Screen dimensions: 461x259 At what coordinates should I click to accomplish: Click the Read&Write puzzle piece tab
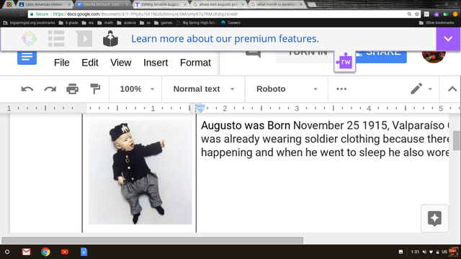pyautogui.click(x=344, y=61)
